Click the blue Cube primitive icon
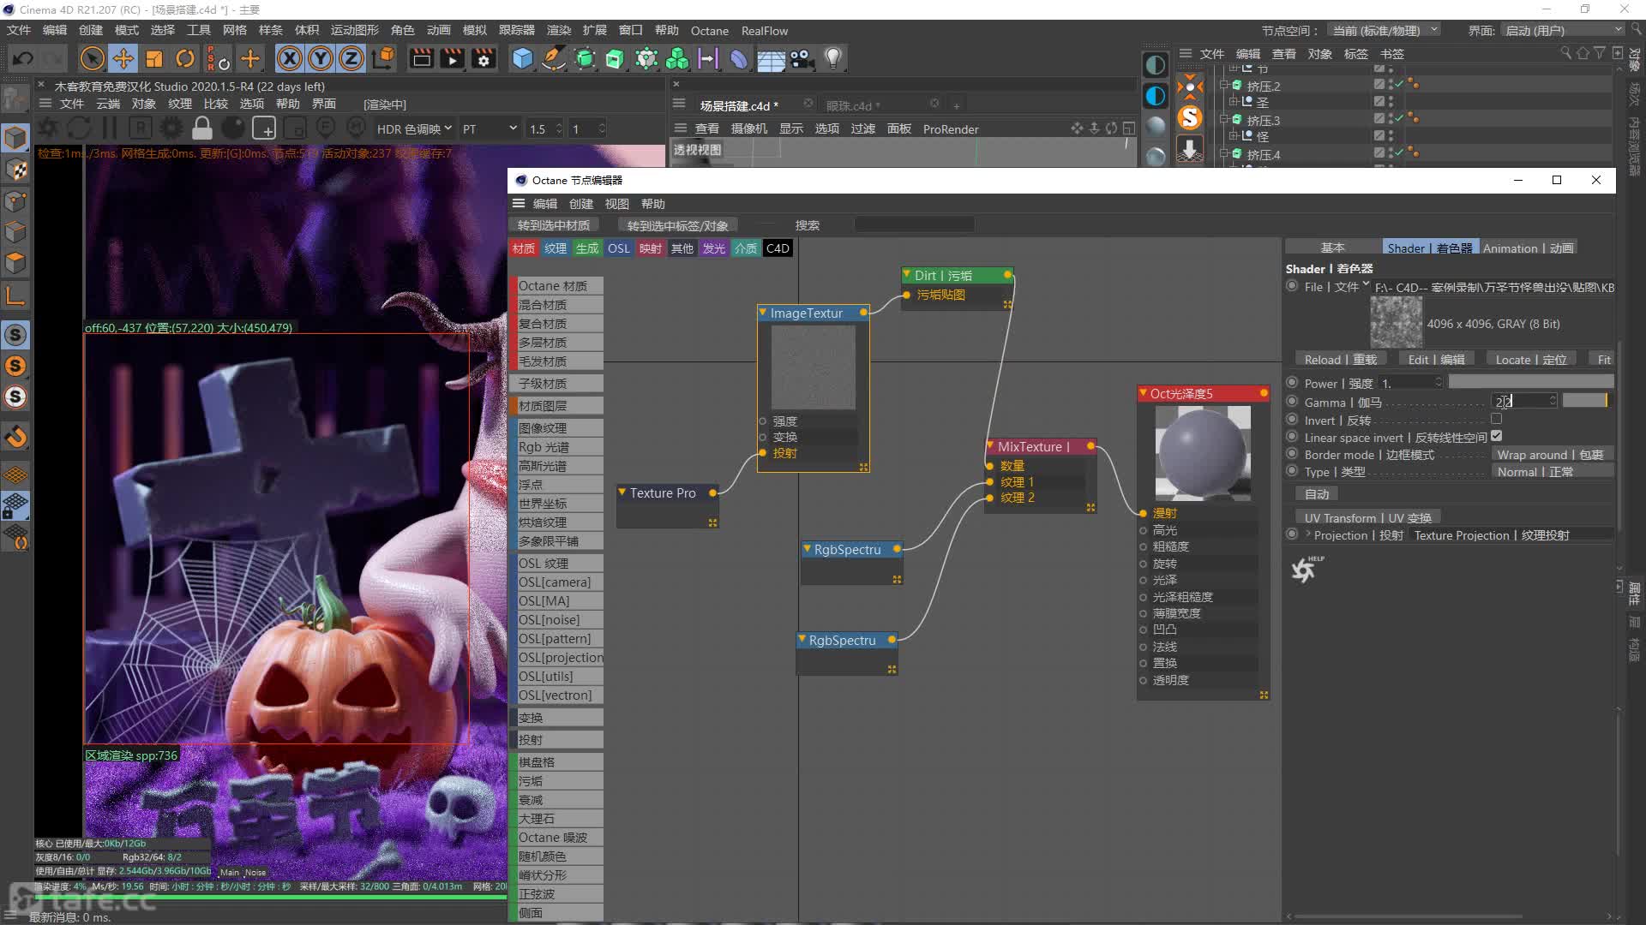The height and width of the screenshot is (925, 1646). [x=522, y=58]
